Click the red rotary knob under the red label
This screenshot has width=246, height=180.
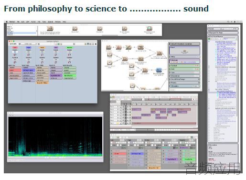15,55
